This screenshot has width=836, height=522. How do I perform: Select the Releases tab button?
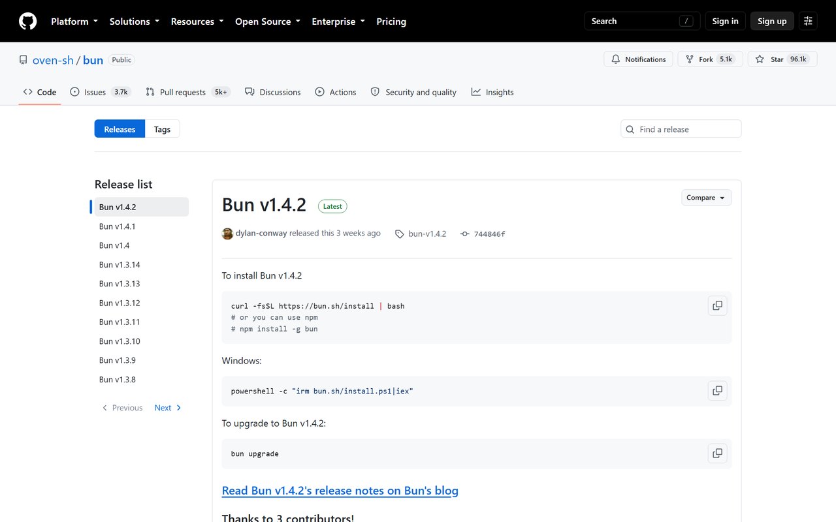120,129
